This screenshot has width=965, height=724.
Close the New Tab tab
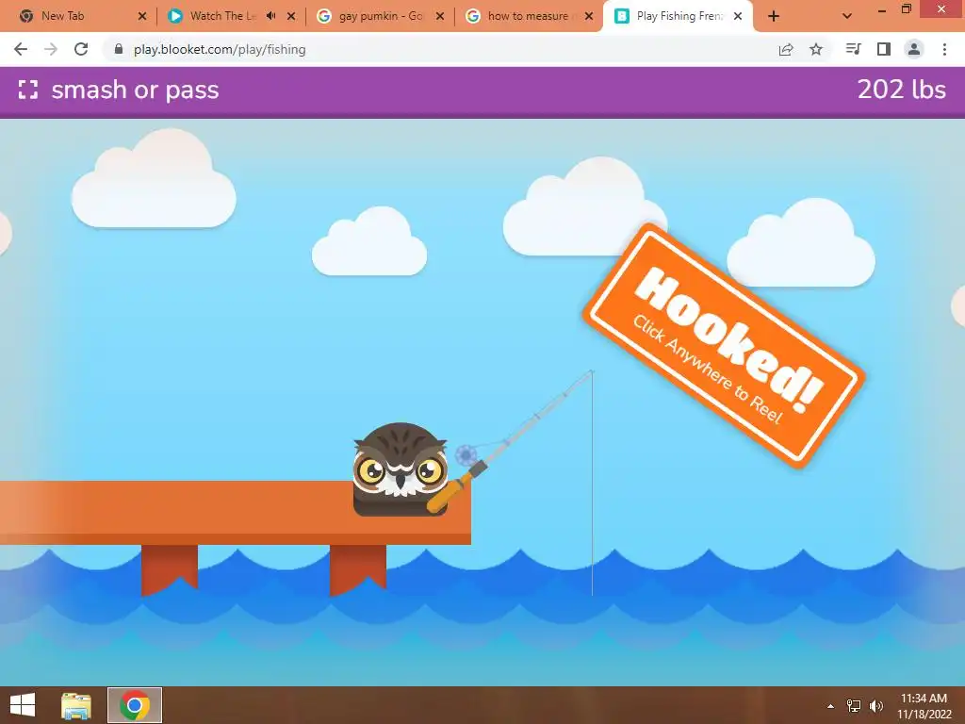(142, 16)
